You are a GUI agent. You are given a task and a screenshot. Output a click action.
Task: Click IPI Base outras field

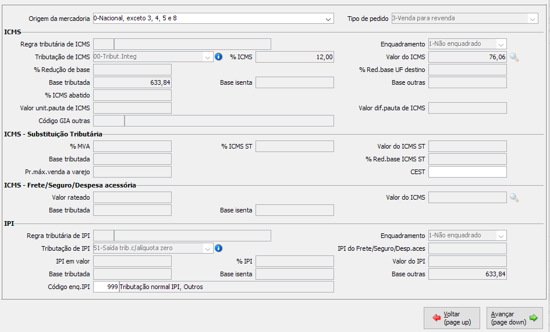[x=467, y=274]
